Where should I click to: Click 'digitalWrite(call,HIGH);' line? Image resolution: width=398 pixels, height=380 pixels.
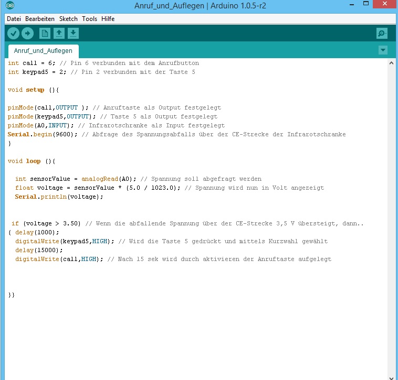(173, 259)
